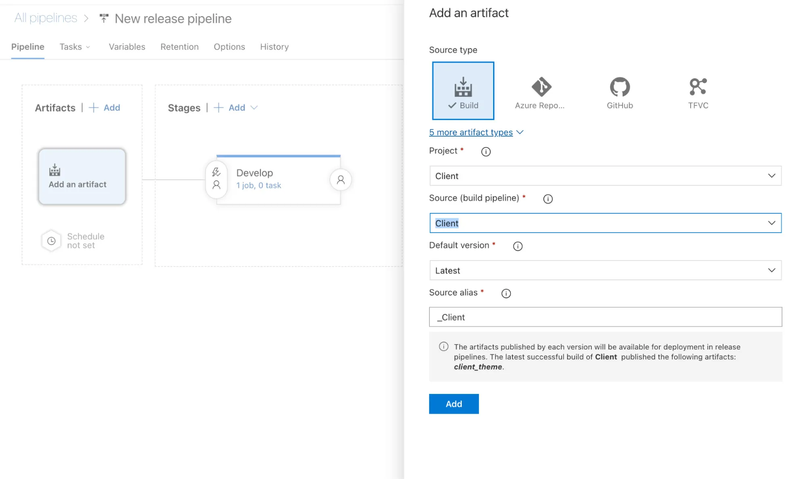Show info tooltip for Source alias
This screenshot has width=806, height=479.
(506, 294)
